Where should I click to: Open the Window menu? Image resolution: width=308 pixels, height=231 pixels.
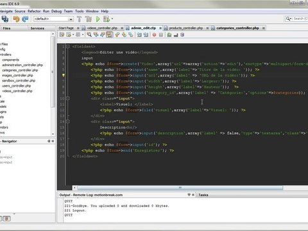(x=92, y=11)
